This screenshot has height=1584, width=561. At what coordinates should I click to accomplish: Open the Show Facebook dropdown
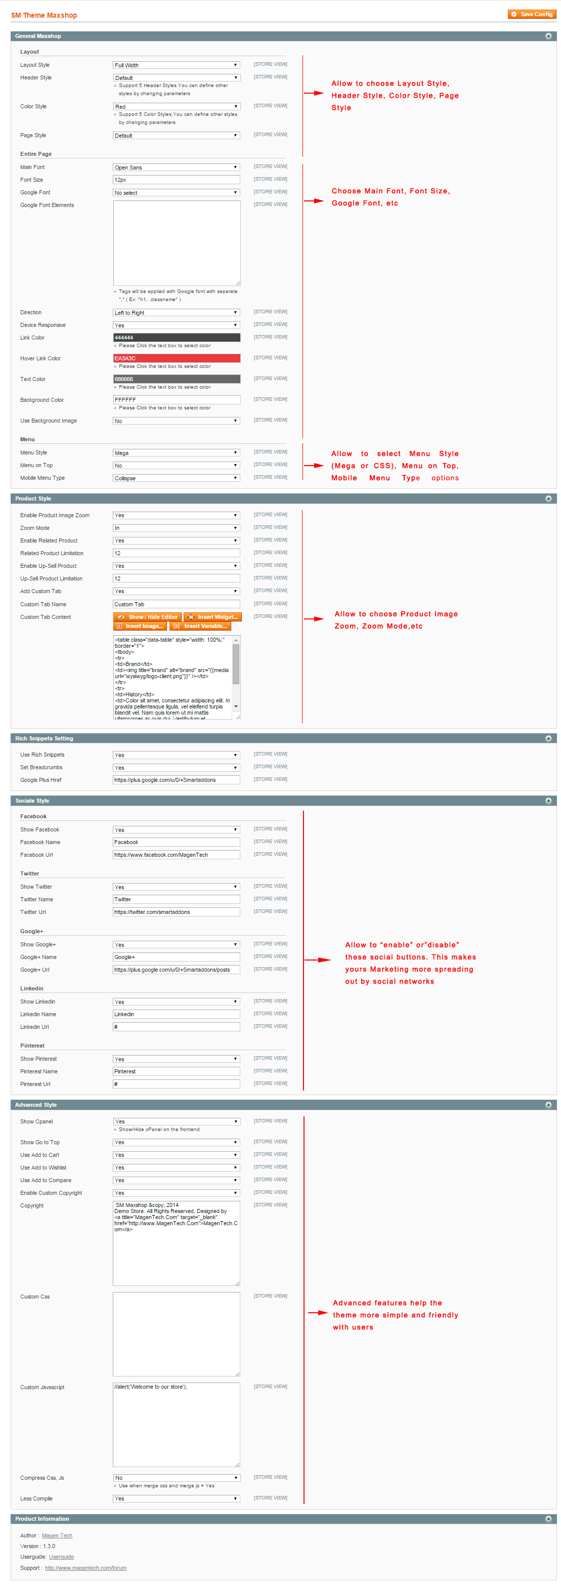click(177, 830)
